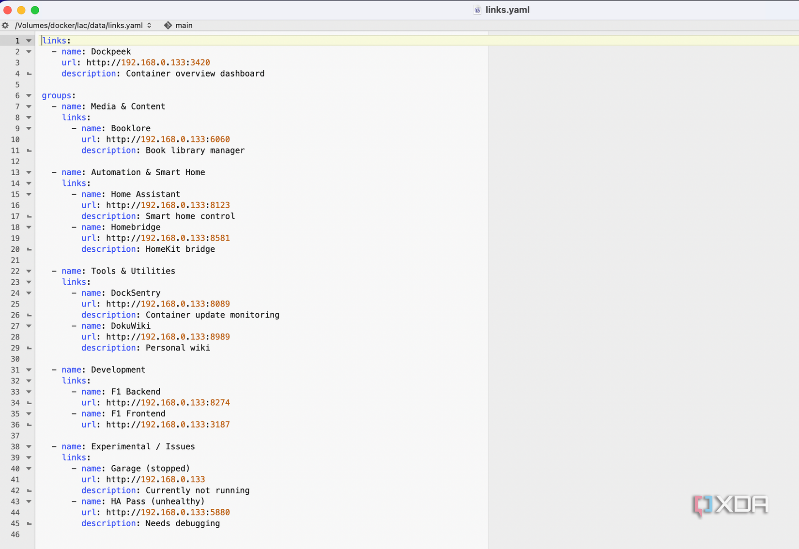Viewport: 799px width, 549px height.
Task: Open the main function navigation popup
Action: [x=184, y=25]
